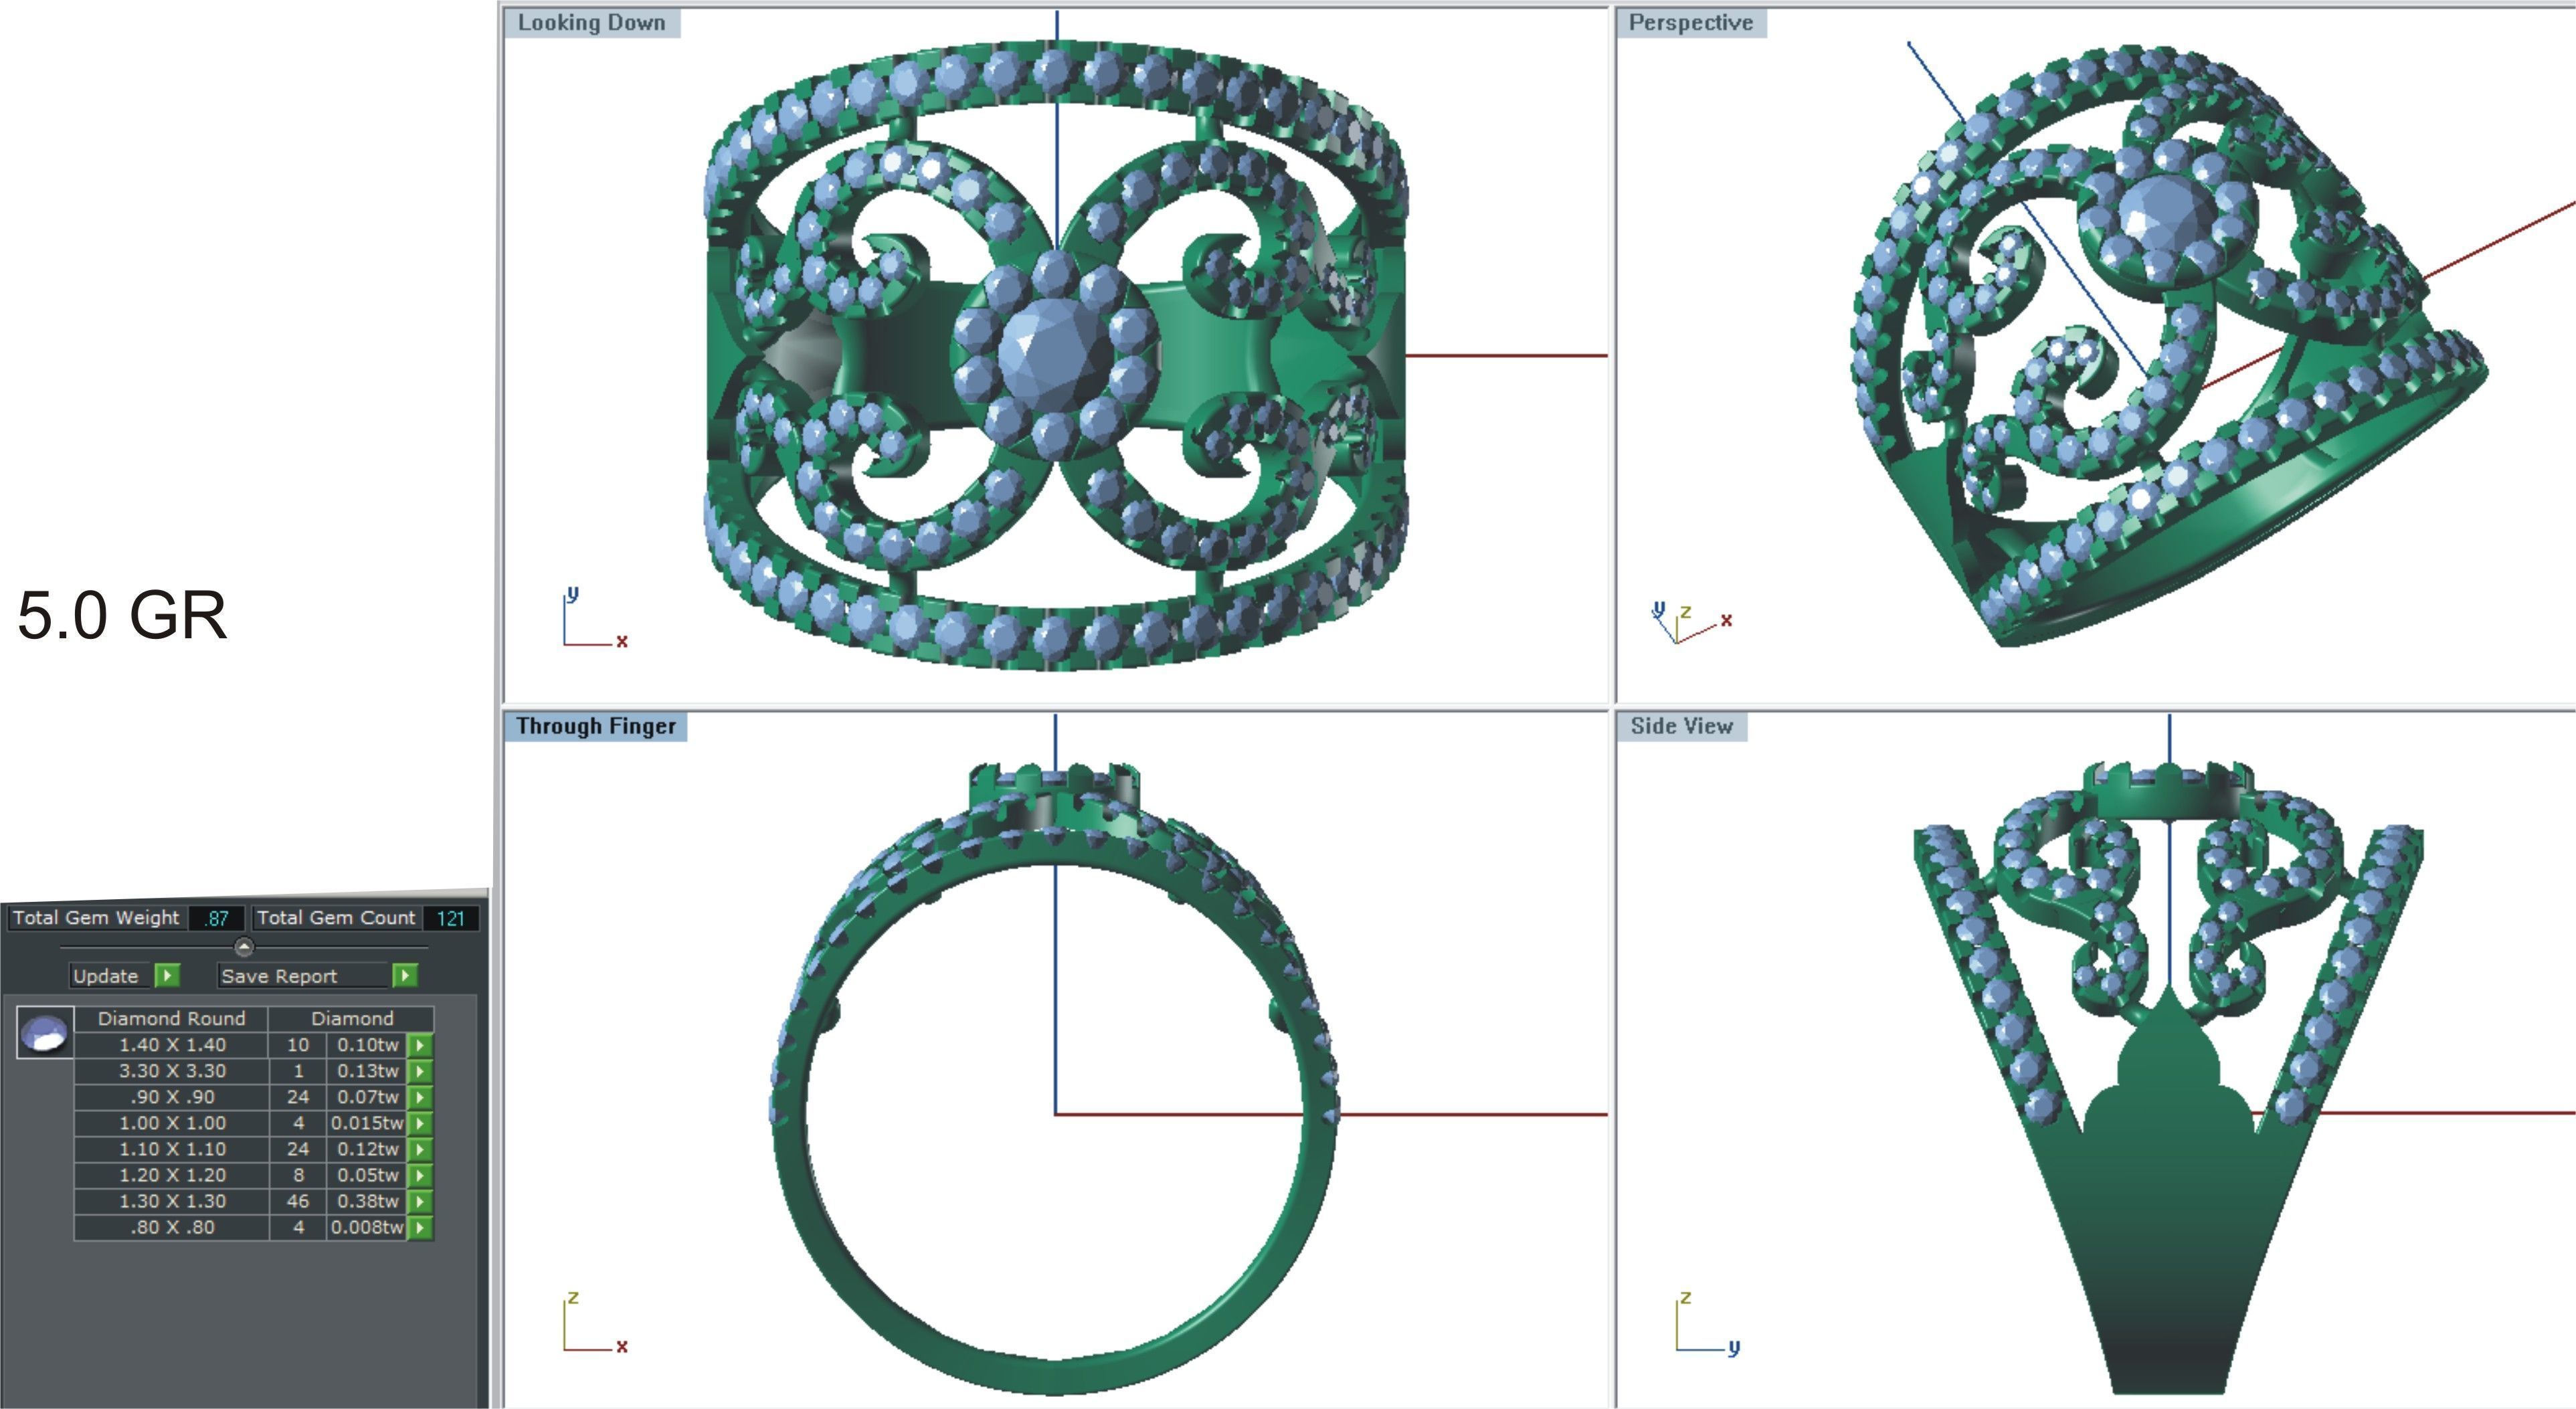Image resolution: width=2576 pixels, height=1409 pixels.
Task: Click the 0.10tw weight cell
Action: [367, 1045]
